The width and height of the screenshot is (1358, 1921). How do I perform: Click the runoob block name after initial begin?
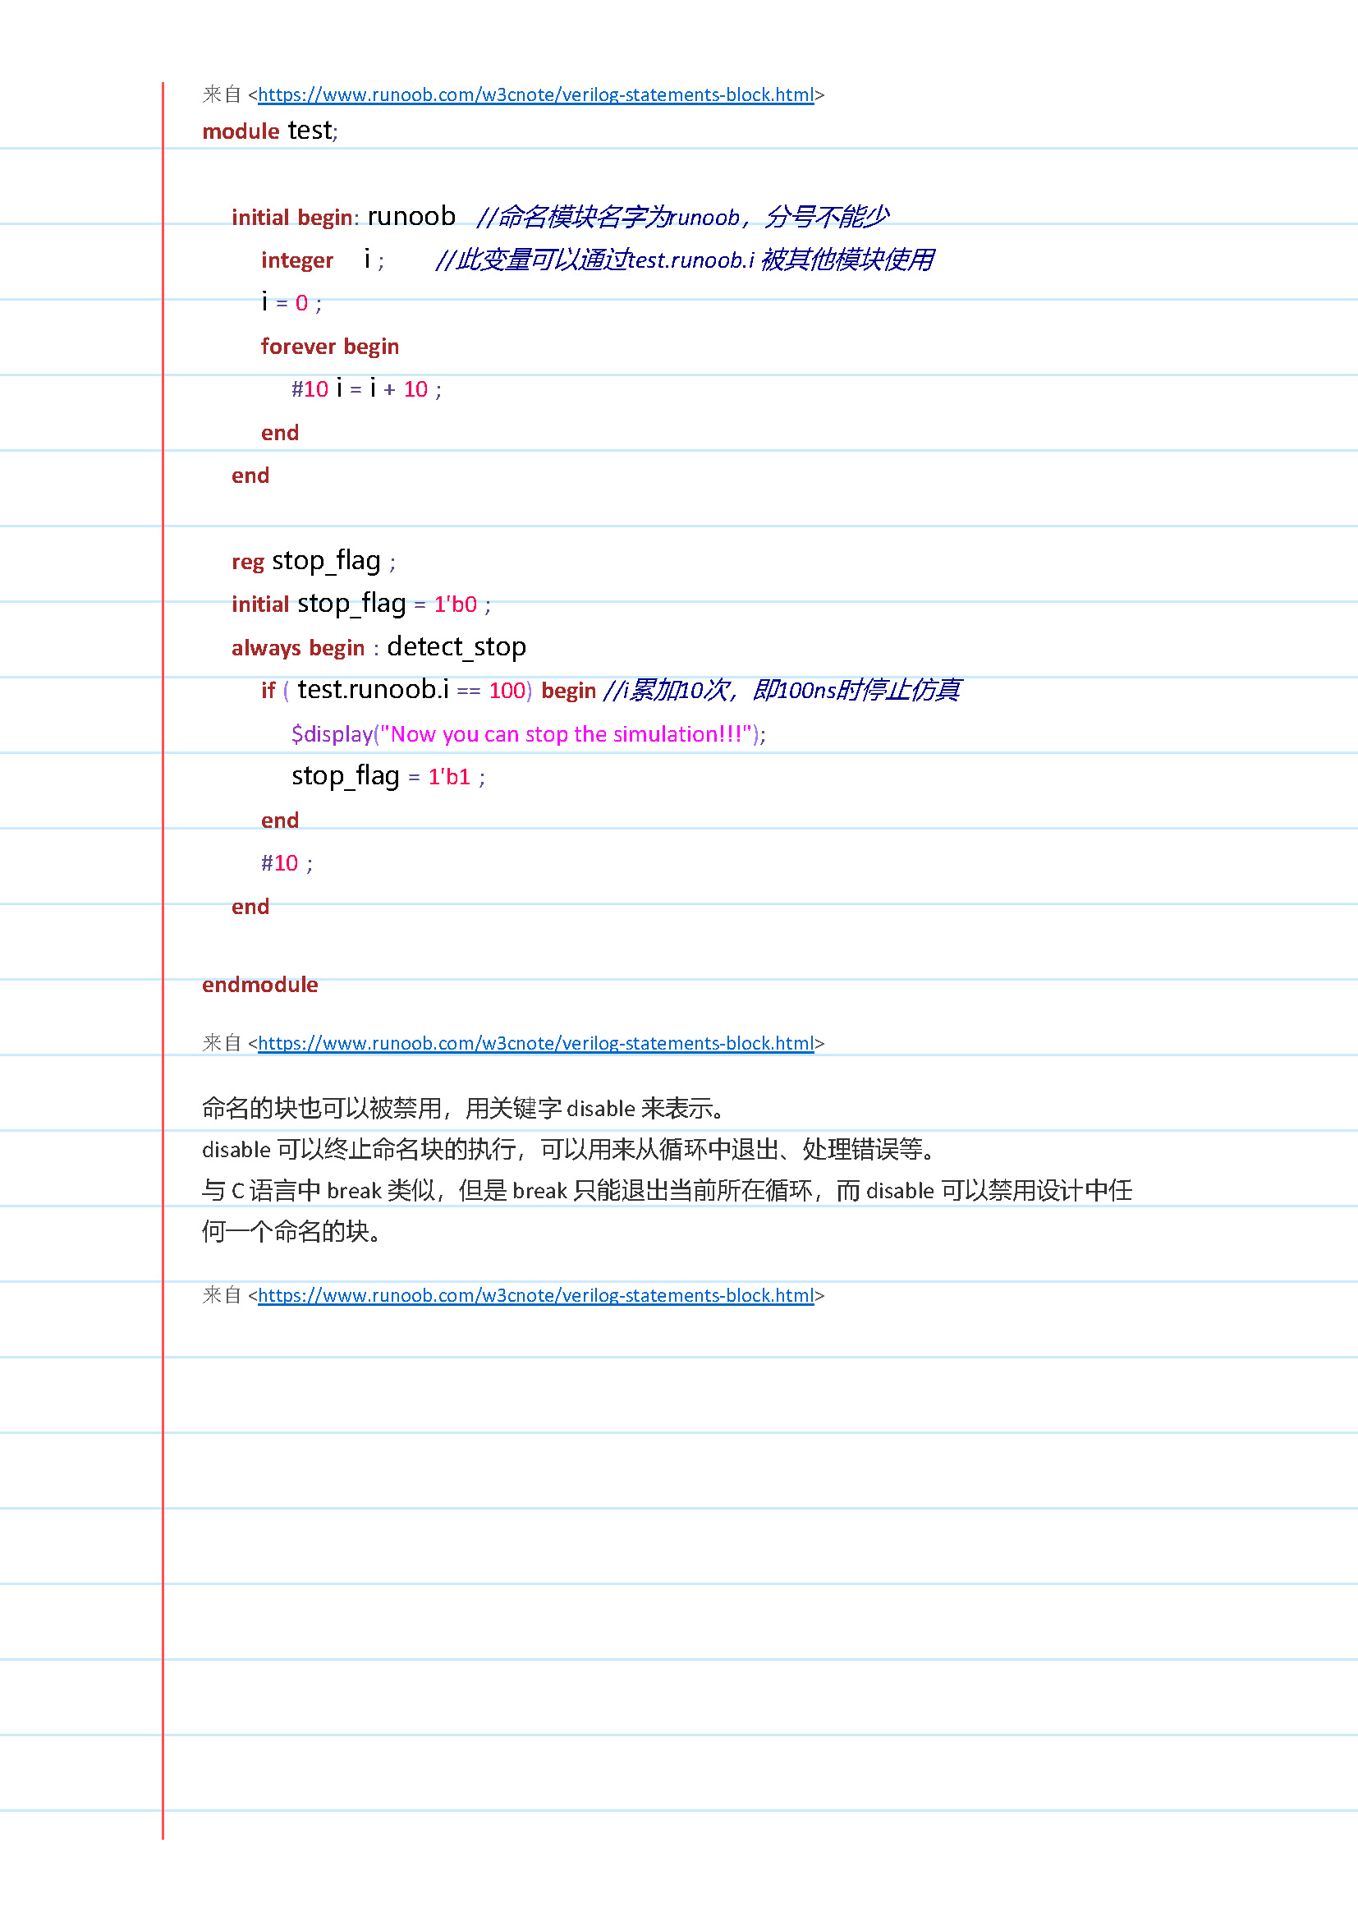pos(411,216)
